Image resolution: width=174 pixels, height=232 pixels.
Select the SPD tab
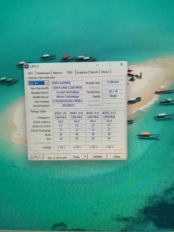(x=69, y=72)
